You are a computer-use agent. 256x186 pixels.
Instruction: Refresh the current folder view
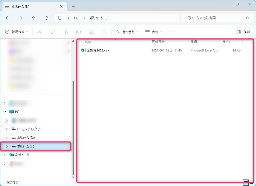tap(46, 18)
